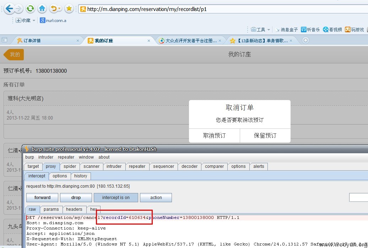Close the 我的订座 tab
The height and width of the screenshot is (248, 368).
coord(149,41)
